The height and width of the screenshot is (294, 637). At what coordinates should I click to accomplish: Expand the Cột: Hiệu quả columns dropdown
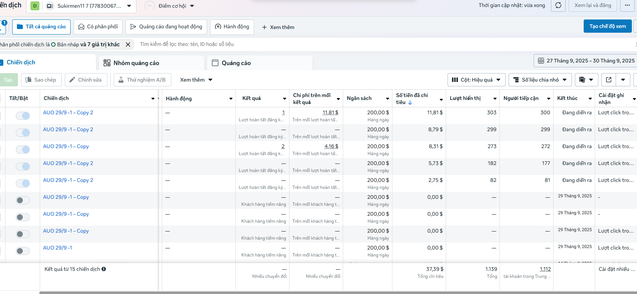[x=476, y=80]
